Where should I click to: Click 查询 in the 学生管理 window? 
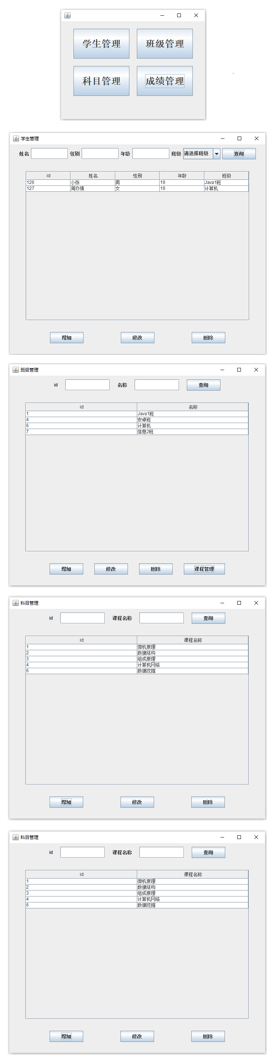(x=239, y=154)
